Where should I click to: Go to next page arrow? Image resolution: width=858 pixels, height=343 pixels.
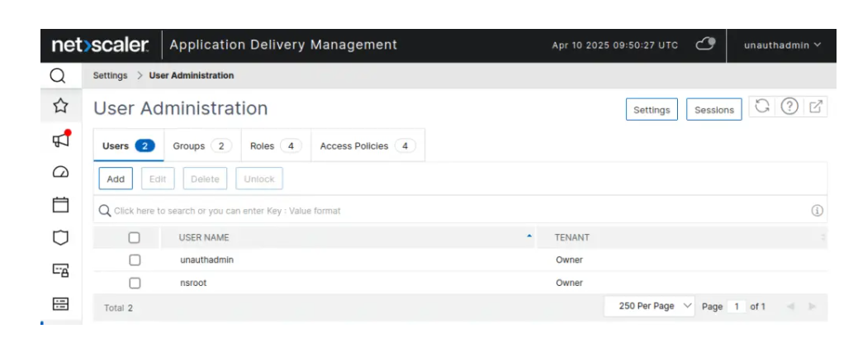(x=812, y=307)
